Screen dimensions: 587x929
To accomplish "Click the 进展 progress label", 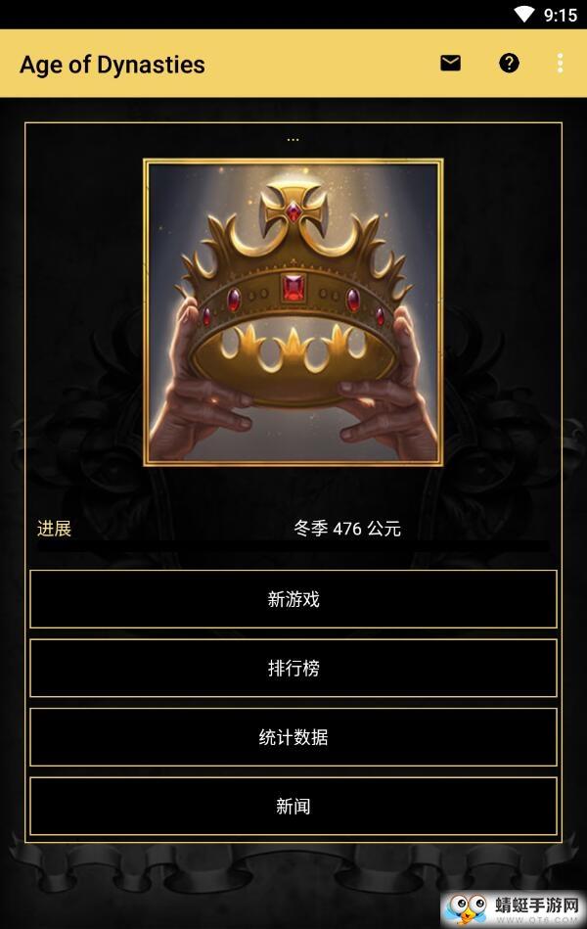I will pyautogui.click(x=54, y=528).
